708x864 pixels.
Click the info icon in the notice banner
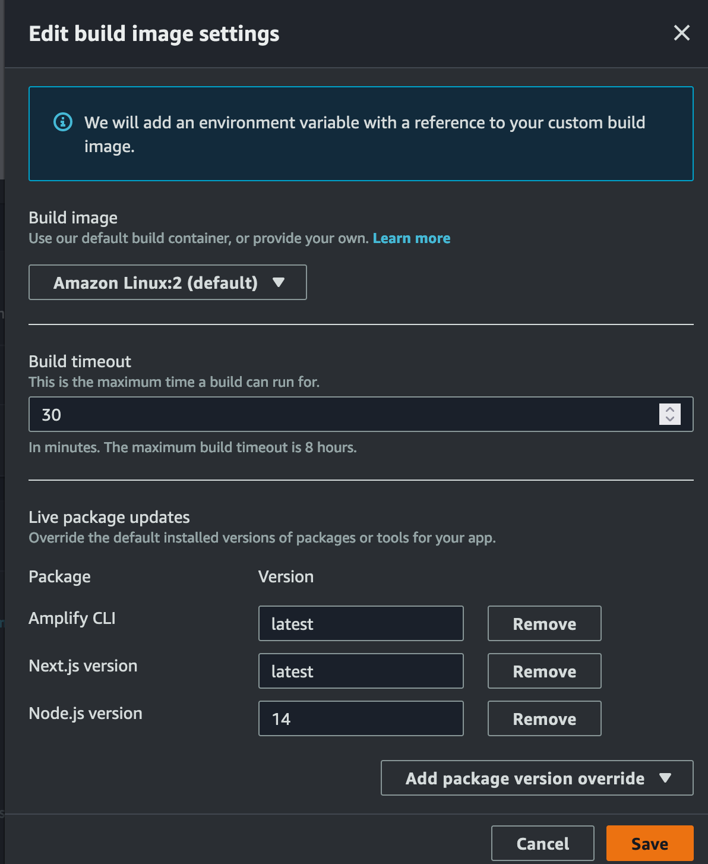click(62, 122)
